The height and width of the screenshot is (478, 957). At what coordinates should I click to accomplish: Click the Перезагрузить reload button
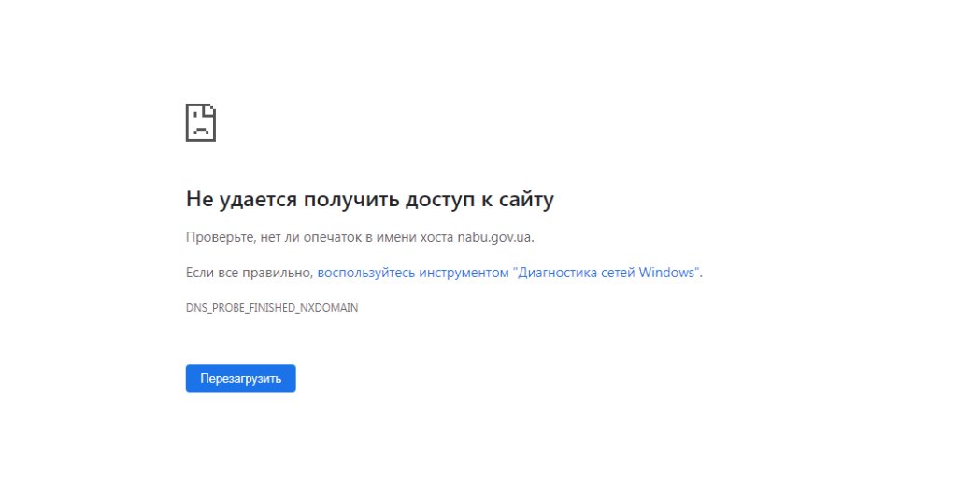(x=240, y=379)
